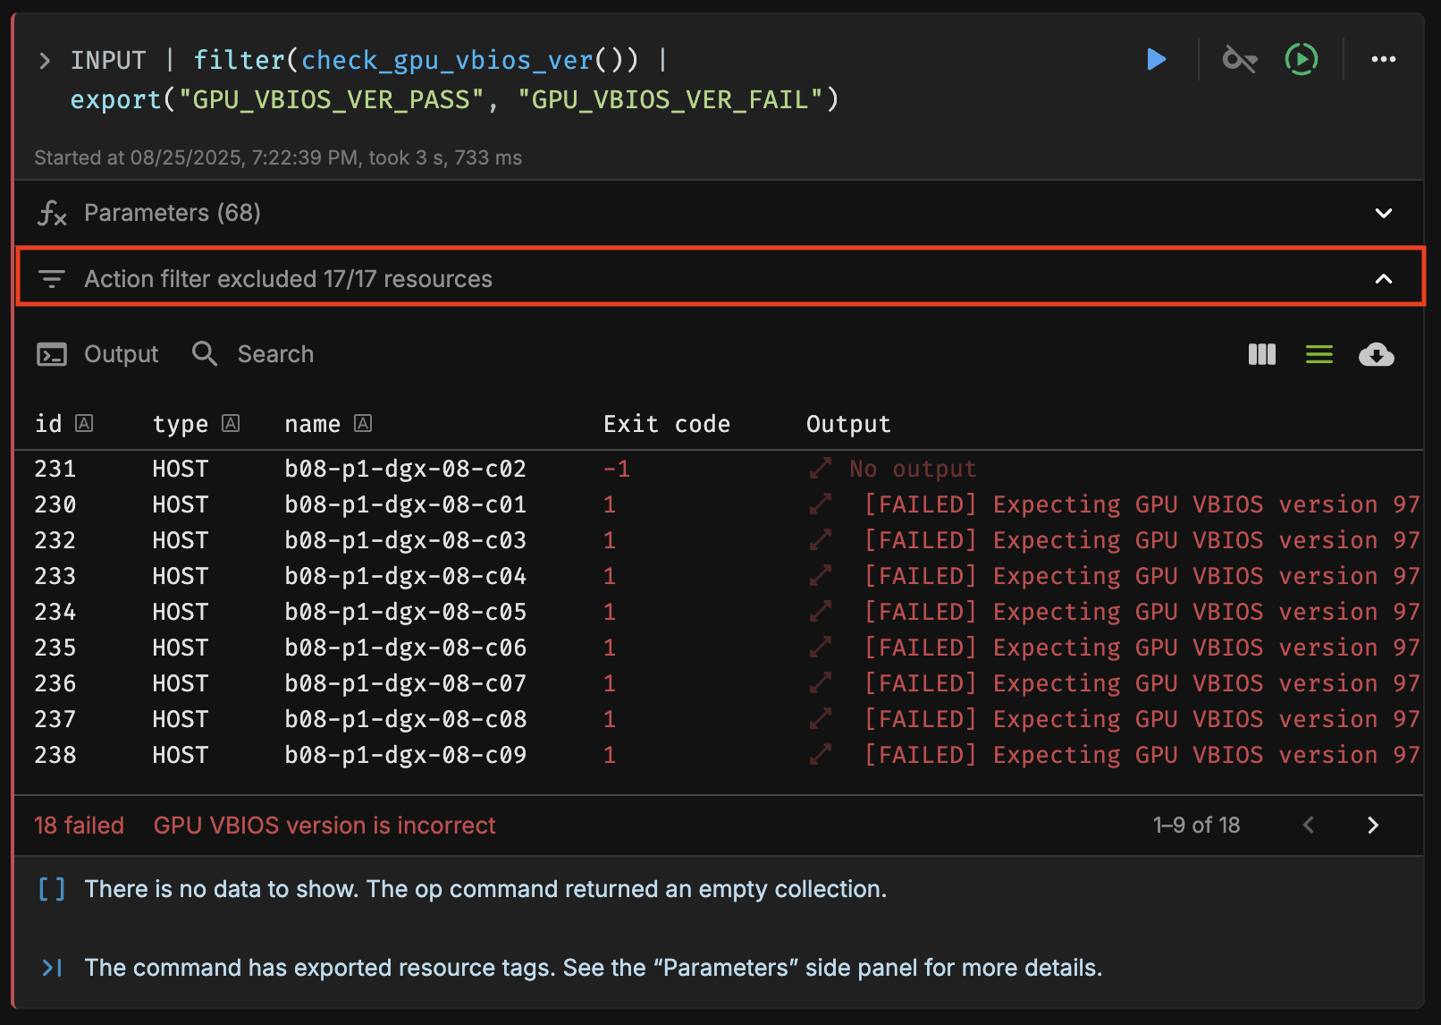Click into the Search field
The image size is (1441, 1025).
tap(275, 354)
